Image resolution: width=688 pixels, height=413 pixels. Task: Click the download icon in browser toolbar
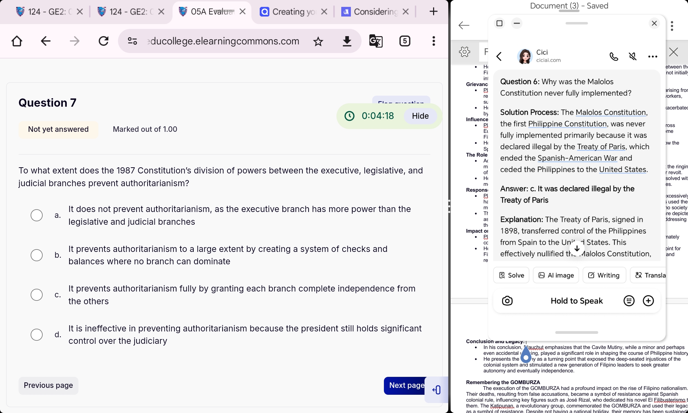pos(347,41)
